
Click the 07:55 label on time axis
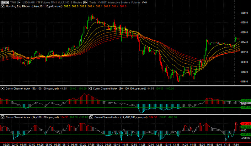tap(92, 144)
